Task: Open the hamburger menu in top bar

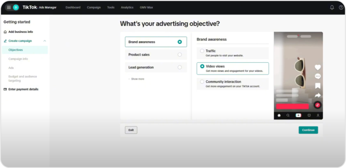Action: click(9, 7)
